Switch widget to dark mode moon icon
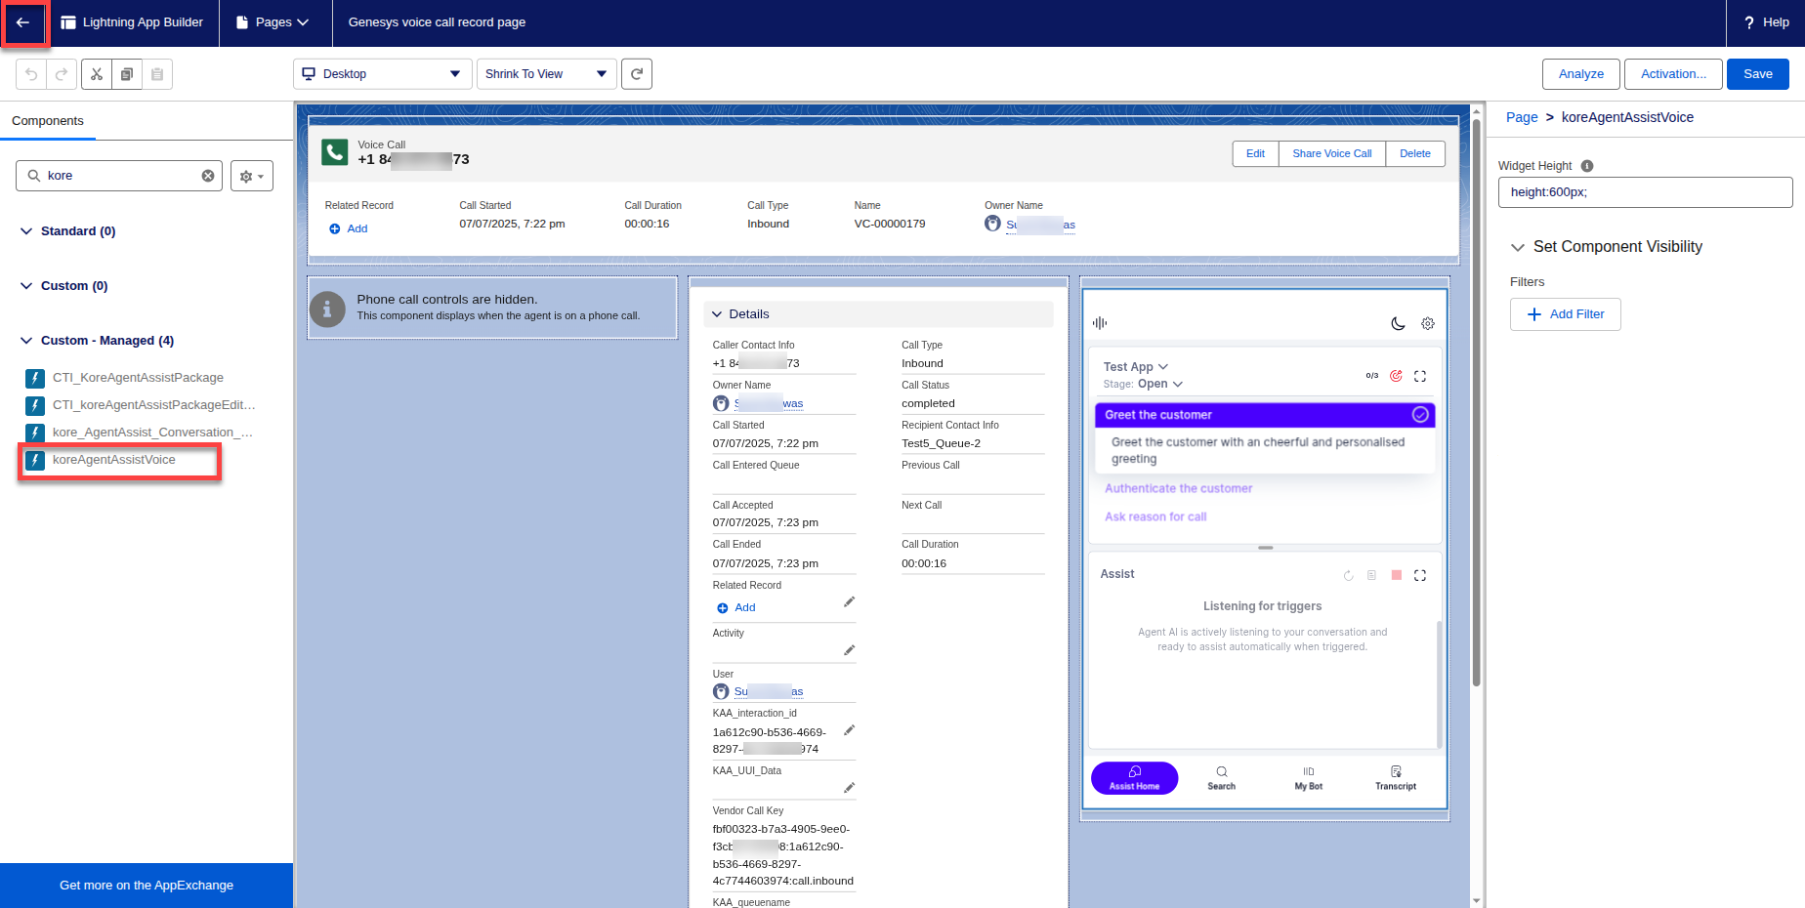 coord(1398,323)
